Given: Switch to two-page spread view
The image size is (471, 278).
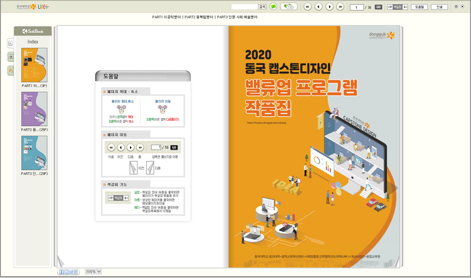Looking at the screenshot, I should click(x=62, y=272).
